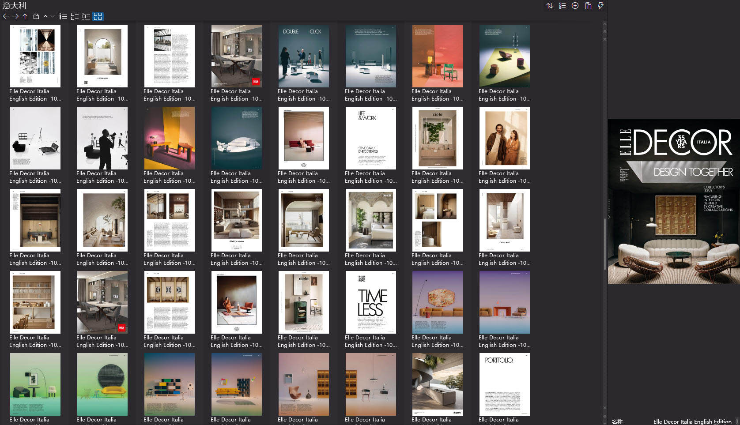This screenshot has height=425, width=740.
Task: Select the simple list view icon
Action: 63,16
